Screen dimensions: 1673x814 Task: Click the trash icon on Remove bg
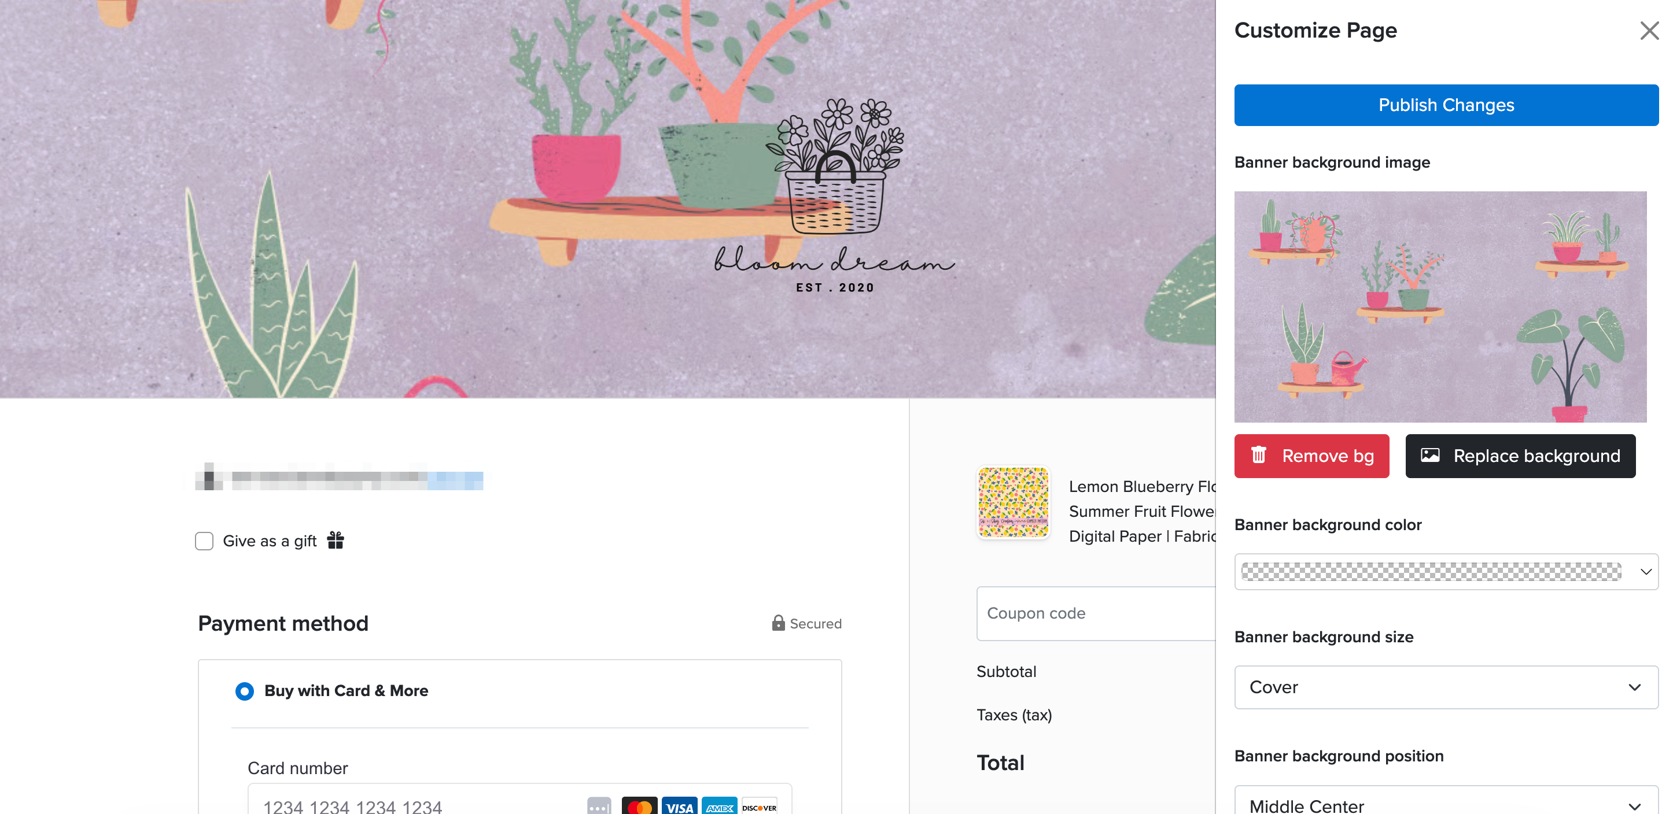tap(1259, 455)
